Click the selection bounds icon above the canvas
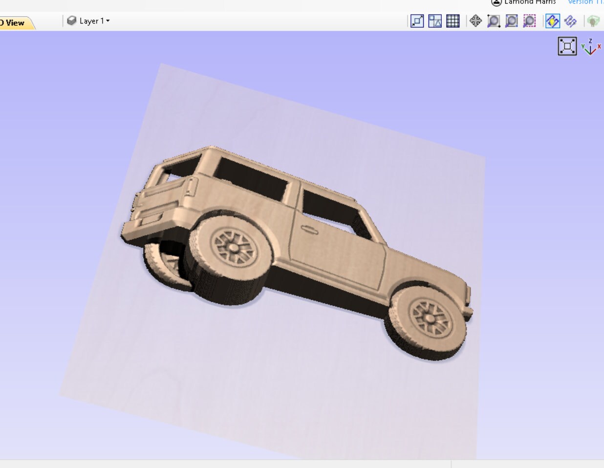Screen dimensions: 604x468 click(x=567, y=45)
